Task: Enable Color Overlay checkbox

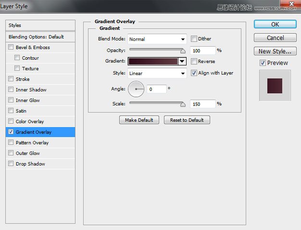Action: pos(11,121)
